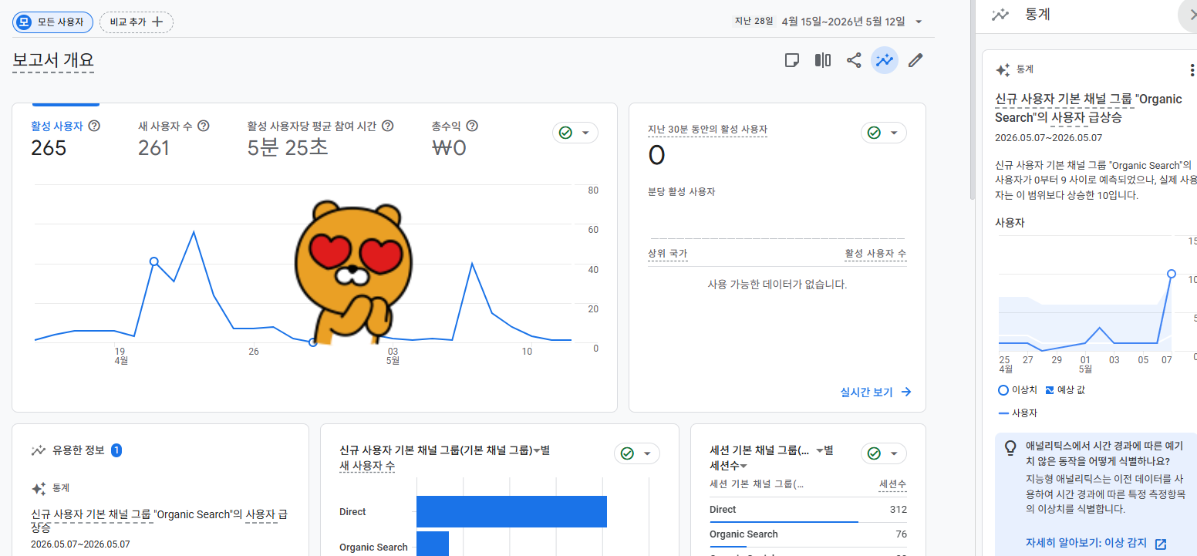Open the Organic Search insight in the 유용한 정보 card

159,521
